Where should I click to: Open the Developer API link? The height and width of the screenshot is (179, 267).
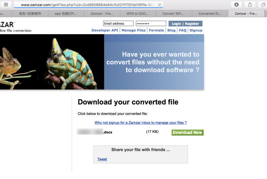click(x=105, y=30)
